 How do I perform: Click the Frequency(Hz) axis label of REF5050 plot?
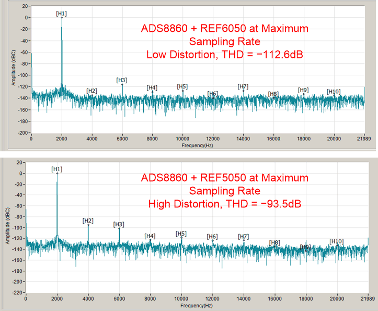(197, 306)
